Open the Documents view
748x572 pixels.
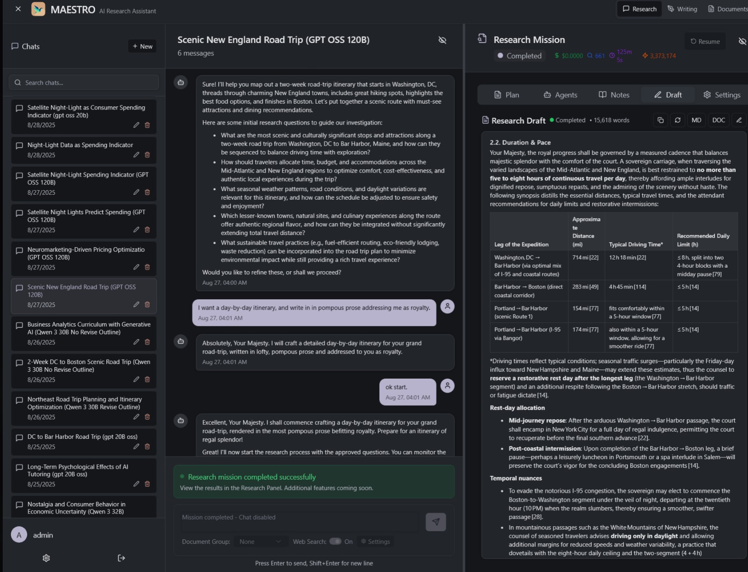pos(727,9)
